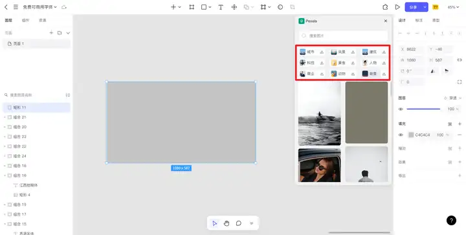Open the share button dropdown arrow
Viewport: 466px width, 235px height.
coord(425,7)
